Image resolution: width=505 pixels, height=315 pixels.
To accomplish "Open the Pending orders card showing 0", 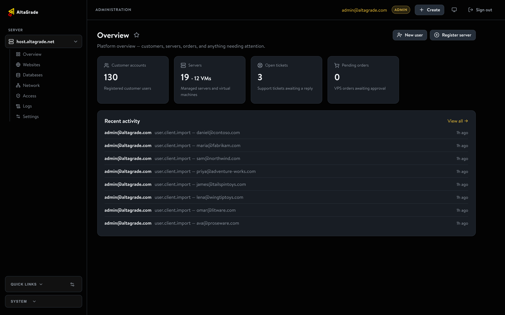I will click(x=363, y=80).
